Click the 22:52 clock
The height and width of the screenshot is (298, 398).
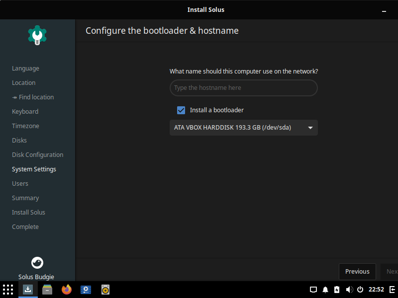coord(376,290)
